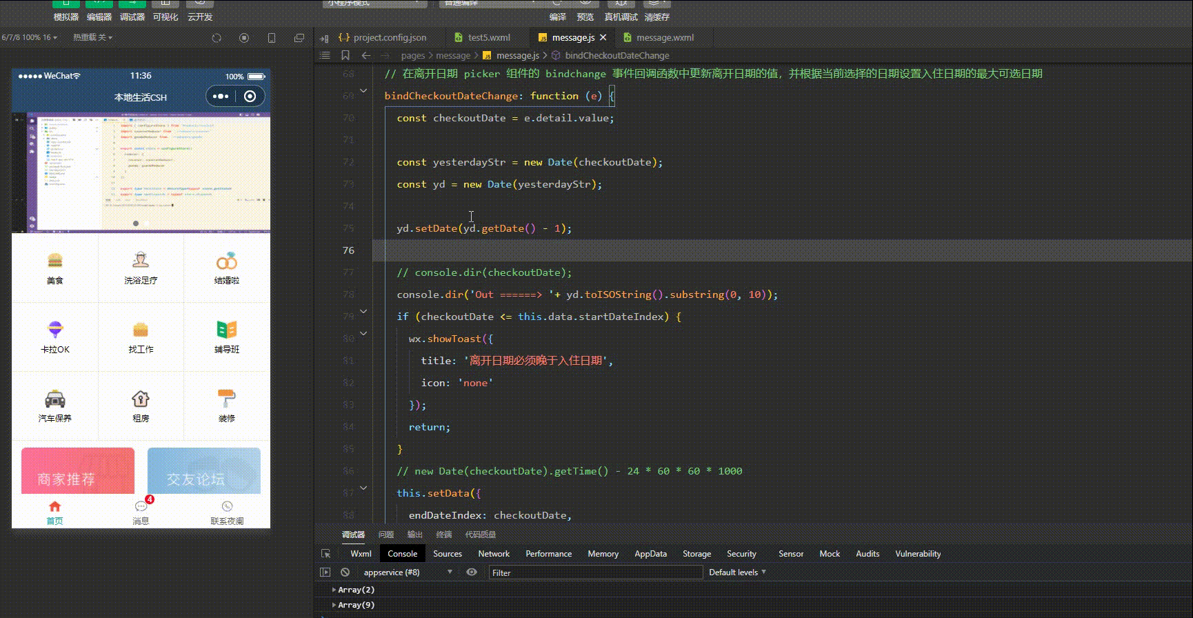1193x618 pixels.
Task: Toggle the live expression eye icon
Action: (x=472, y=572)
